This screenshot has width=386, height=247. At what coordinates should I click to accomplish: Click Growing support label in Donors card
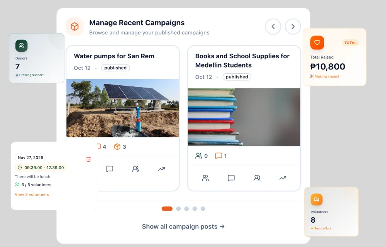pos(31,75)
